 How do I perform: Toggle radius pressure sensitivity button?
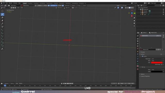coord(49,5)
